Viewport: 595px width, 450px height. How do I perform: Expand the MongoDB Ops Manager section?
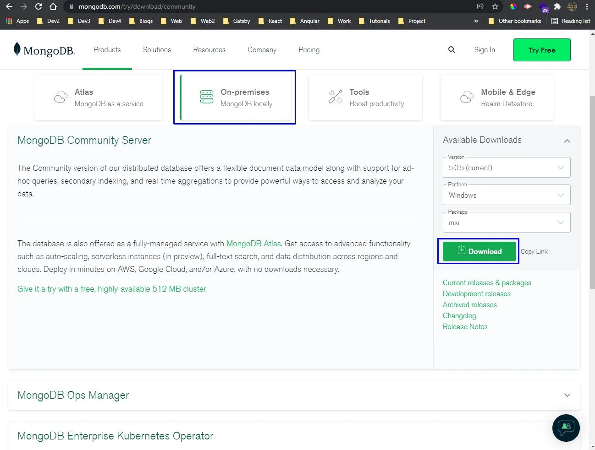pos(294,395)
